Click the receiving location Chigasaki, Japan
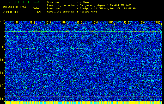Image resolution: width=164 pixels, height=104 pixels. click(92, 5)
